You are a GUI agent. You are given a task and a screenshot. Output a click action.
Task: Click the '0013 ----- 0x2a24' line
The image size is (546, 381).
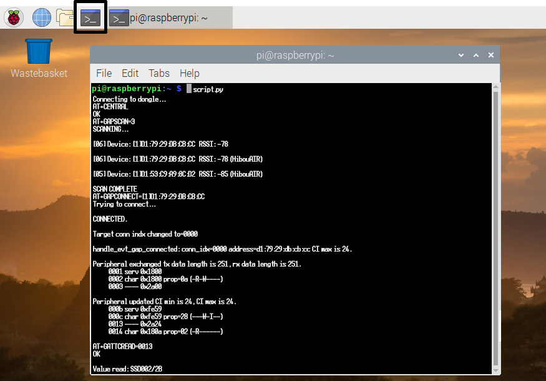pyautogui.click(x=135, y=324)
